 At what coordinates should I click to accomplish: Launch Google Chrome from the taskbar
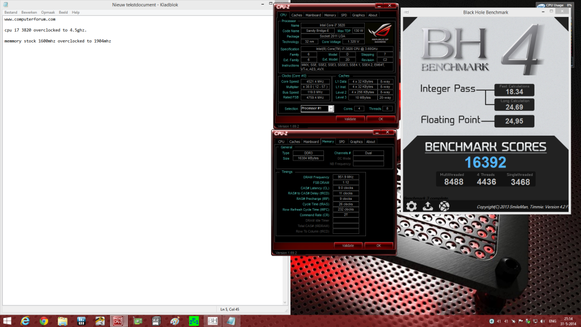44,321
